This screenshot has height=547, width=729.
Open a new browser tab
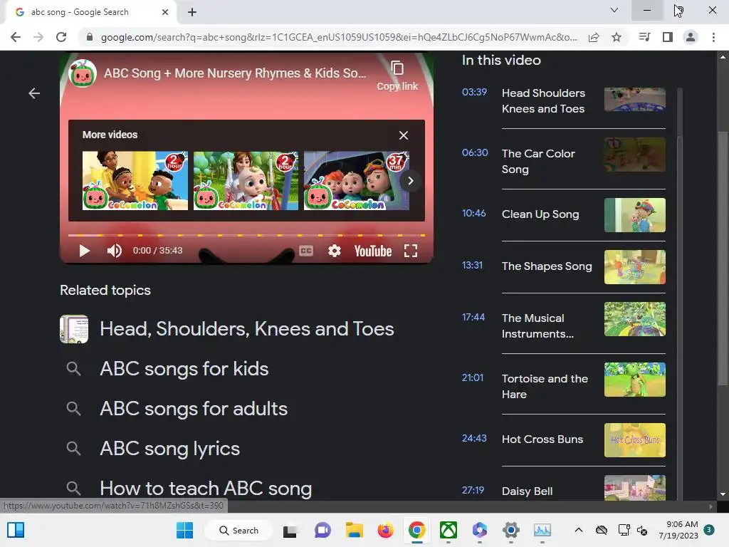tap(192, 12)
